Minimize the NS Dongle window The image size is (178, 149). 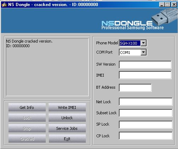coord(162,5)
